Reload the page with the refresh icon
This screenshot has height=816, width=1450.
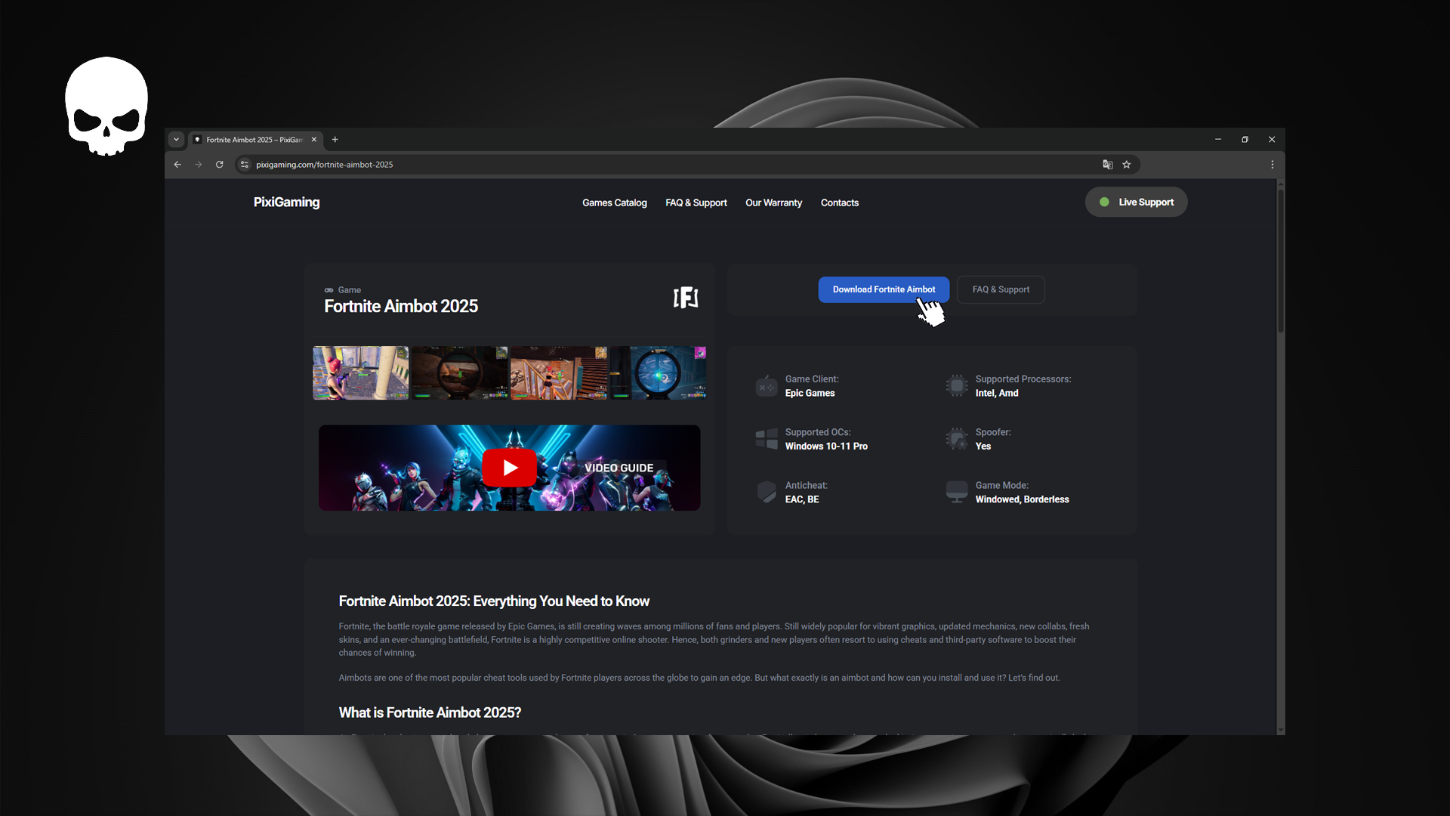220,165
